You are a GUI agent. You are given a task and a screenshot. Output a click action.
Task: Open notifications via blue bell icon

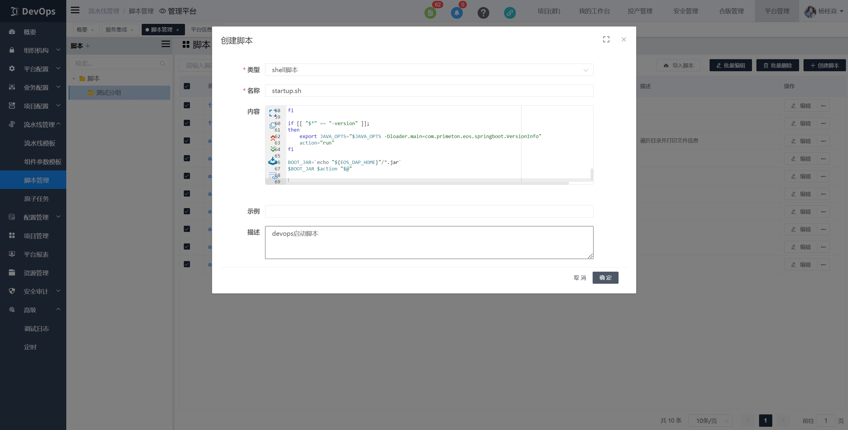click(x=457, y=13)
